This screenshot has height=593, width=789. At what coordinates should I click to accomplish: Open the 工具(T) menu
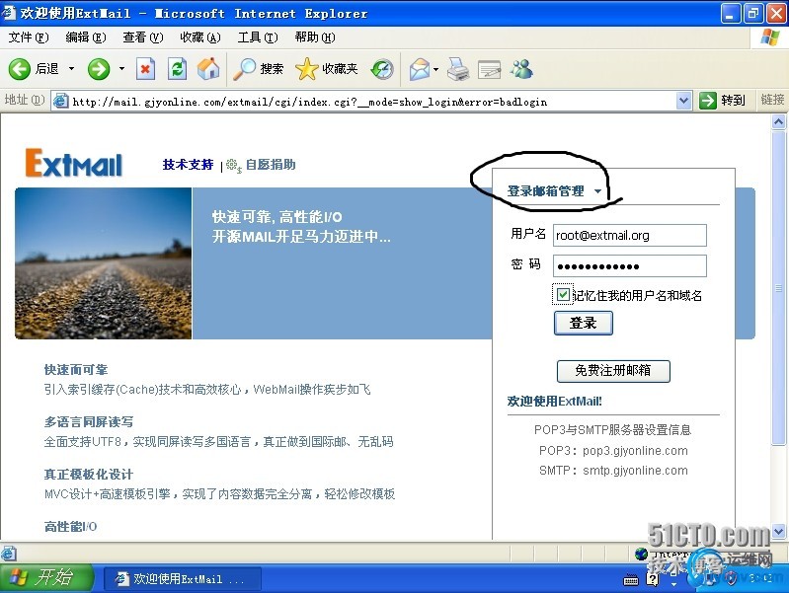click(258, 37)
